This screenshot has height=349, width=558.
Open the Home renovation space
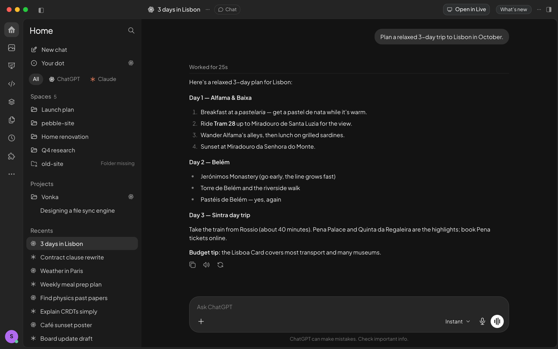tap(82, 137)
